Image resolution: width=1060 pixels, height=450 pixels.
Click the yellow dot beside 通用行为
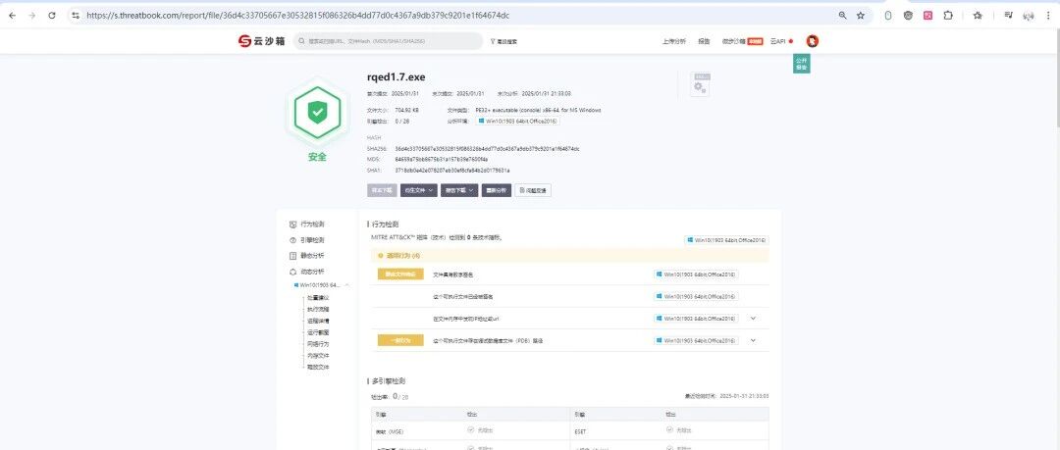click(381, 256)
